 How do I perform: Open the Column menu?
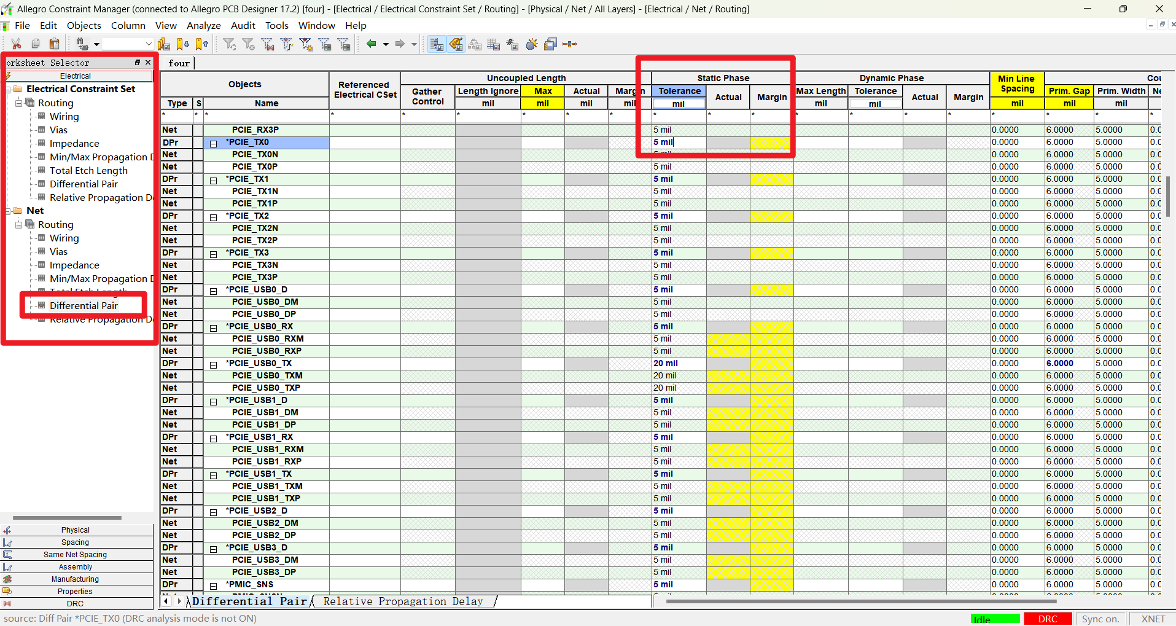[x=128, y=25]
